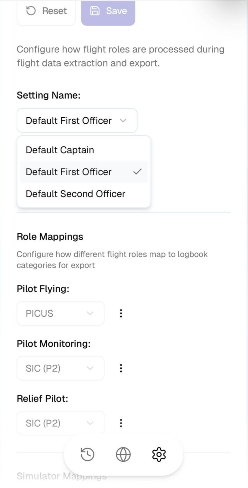Click the circular arrow Reset icon

point(31,11)
